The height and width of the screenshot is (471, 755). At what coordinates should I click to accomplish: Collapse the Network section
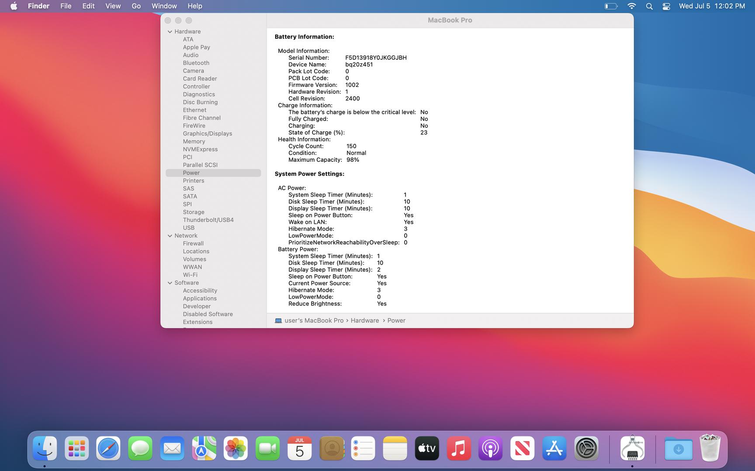(170, 235)
